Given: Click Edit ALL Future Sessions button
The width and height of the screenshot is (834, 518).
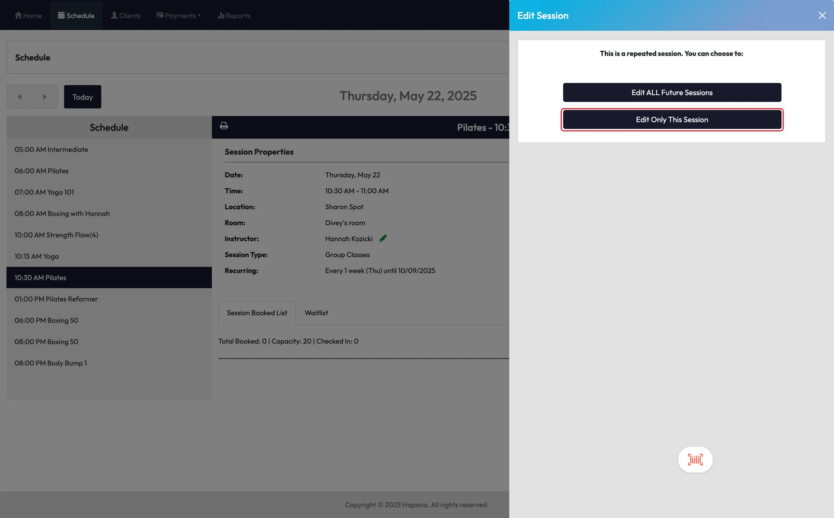Looking at the screenshot, I should [672, 92].
